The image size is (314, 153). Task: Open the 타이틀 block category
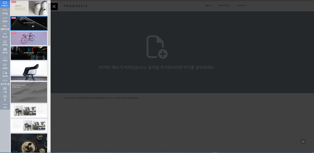pyautogui.click(x=5, y=12)
